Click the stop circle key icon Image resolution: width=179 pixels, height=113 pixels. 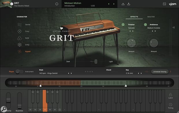click(59, 110)
